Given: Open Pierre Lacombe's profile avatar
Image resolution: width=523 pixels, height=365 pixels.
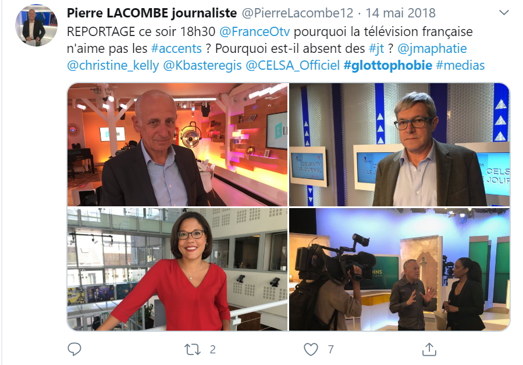Looking at the screenshot, I should pyautogui.click(x=36, y=26).
